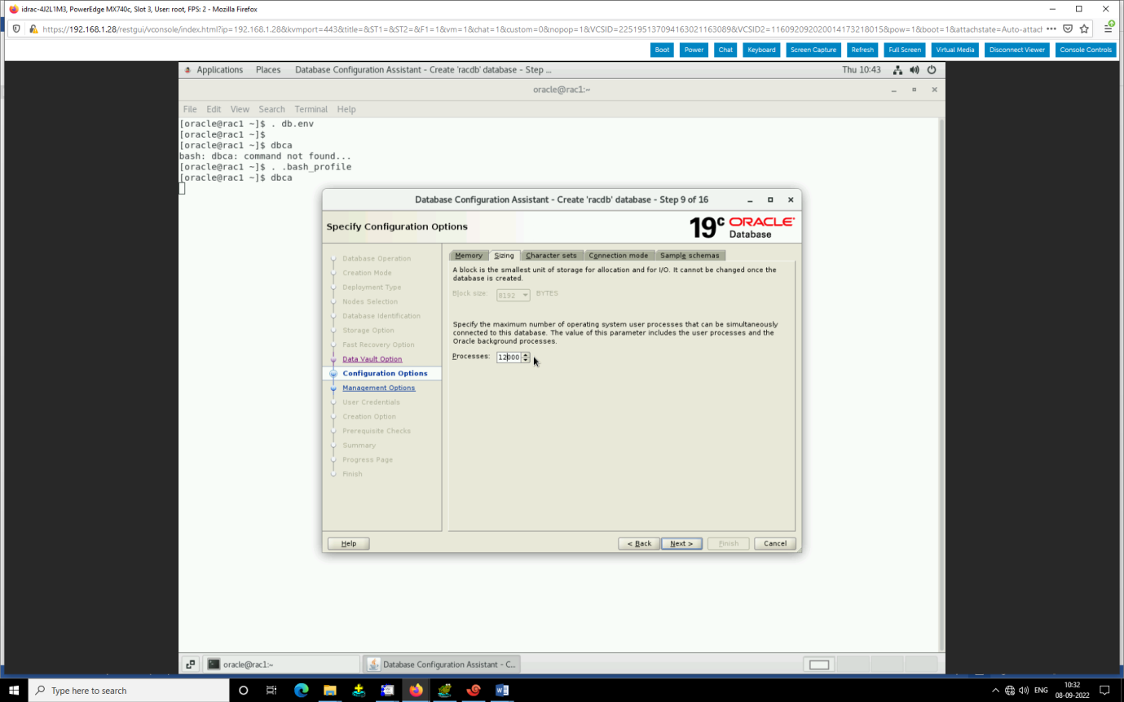Switch to oracle@rac1 terminal in GNOME taskbar

tap(280, 665)
